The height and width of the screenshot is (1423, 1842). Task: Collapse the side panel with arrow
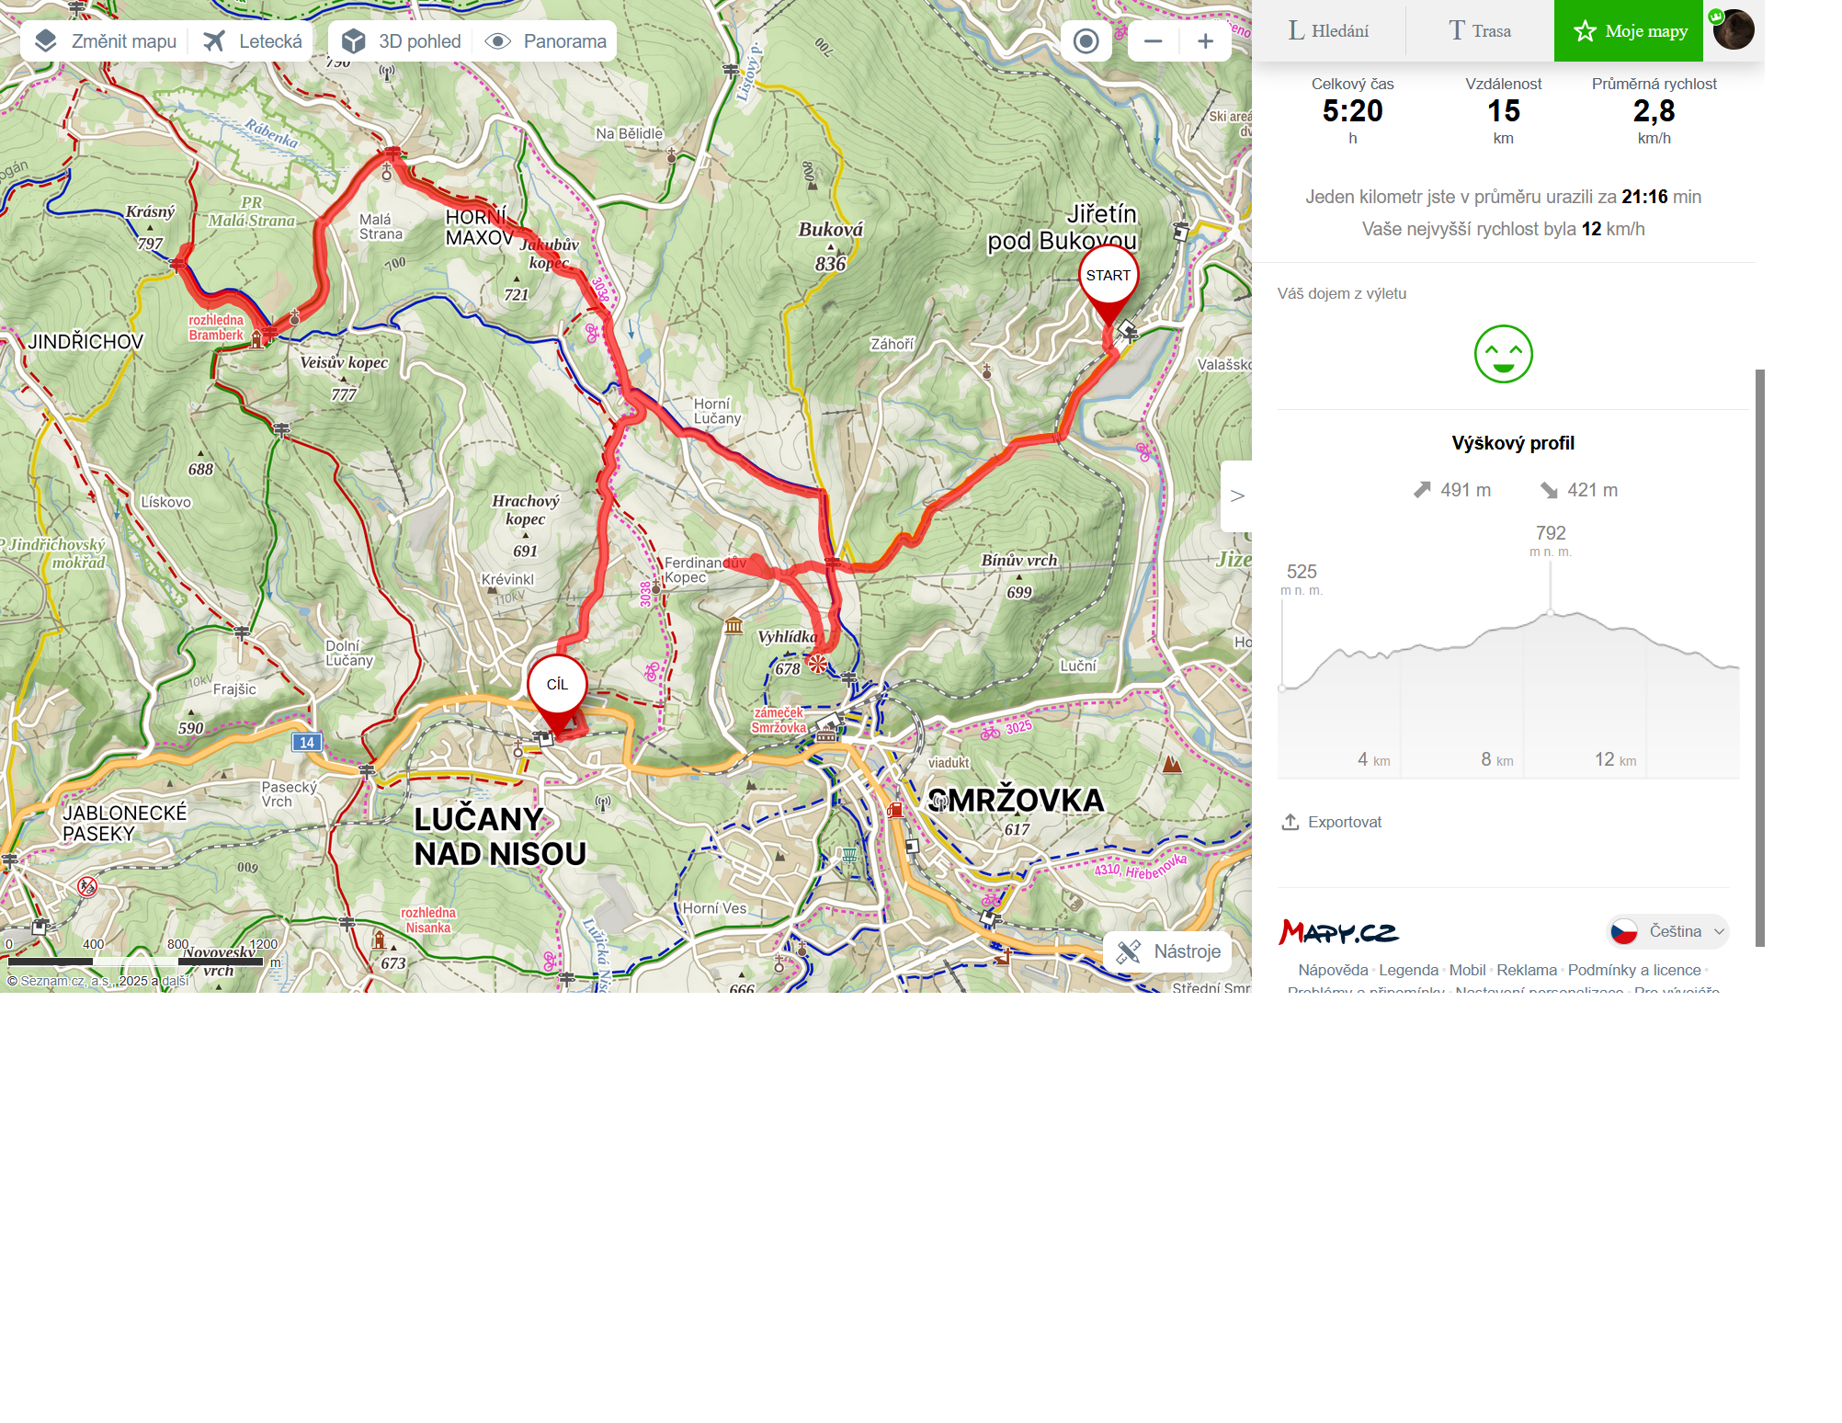tap(1237, 496)
